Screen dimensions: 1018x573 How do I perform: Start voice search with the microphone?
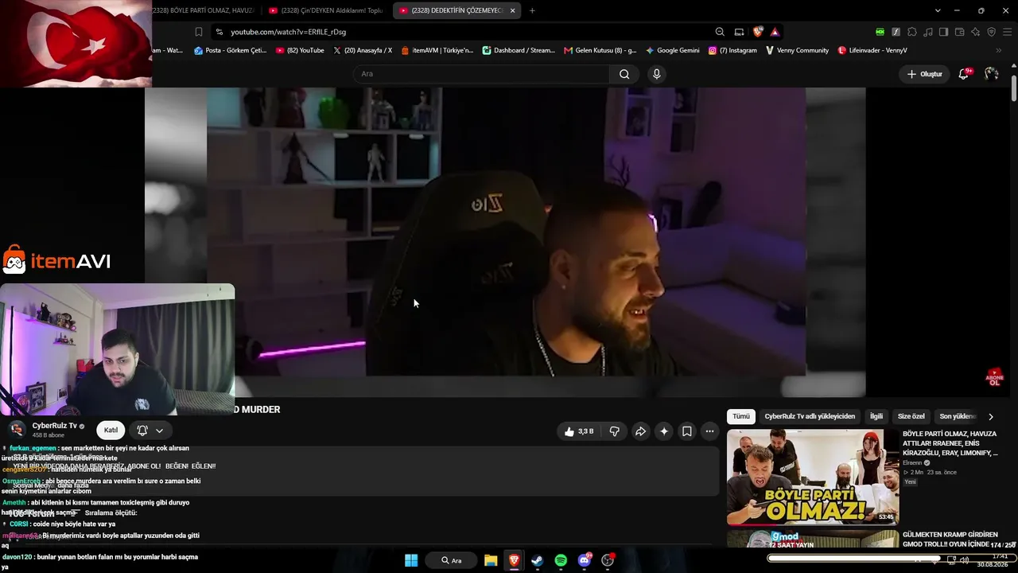click(656, 74)
